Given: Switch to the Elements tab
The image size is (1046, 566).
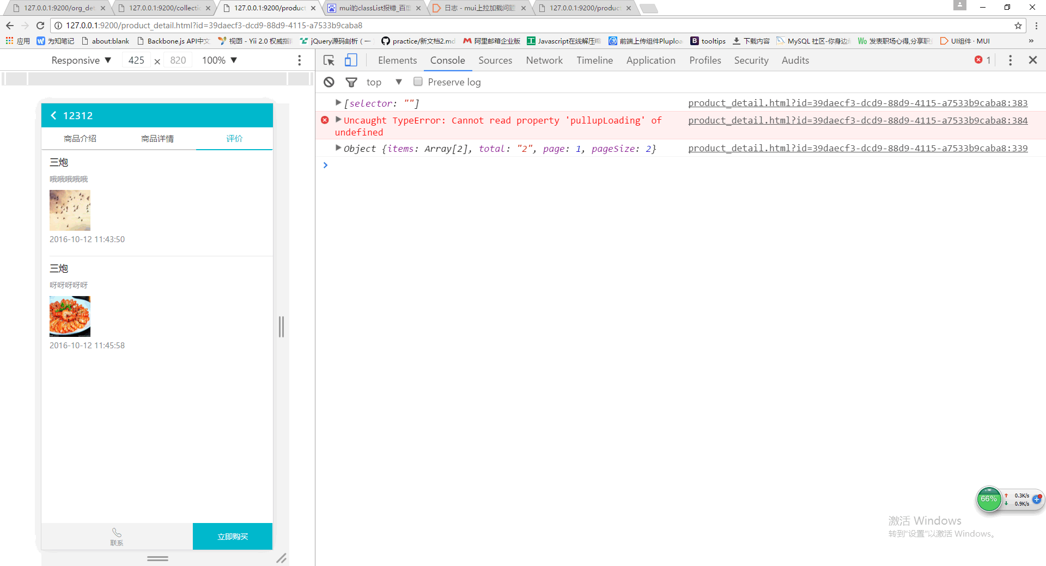Looking at the screenshot, I should [x=397, y=60].
